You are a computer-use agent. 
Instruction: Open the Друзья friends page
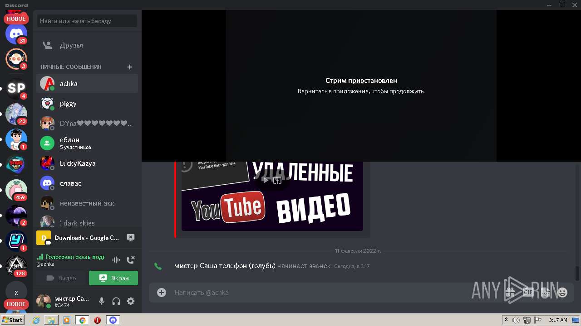click(x=87, y=45)
